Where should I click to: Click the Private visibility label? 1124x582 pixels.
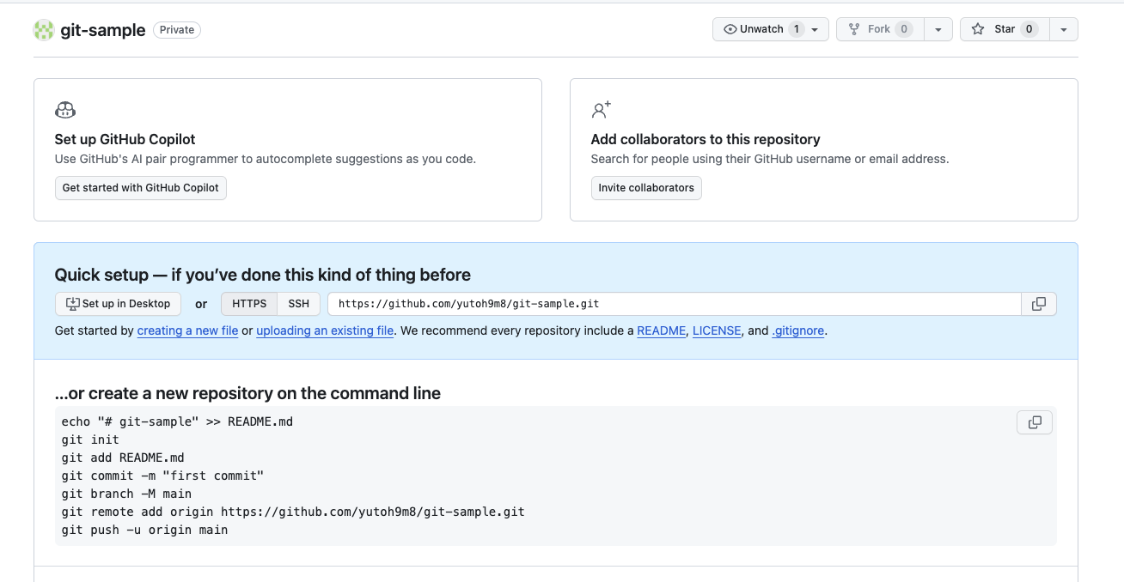click(176, 29)
